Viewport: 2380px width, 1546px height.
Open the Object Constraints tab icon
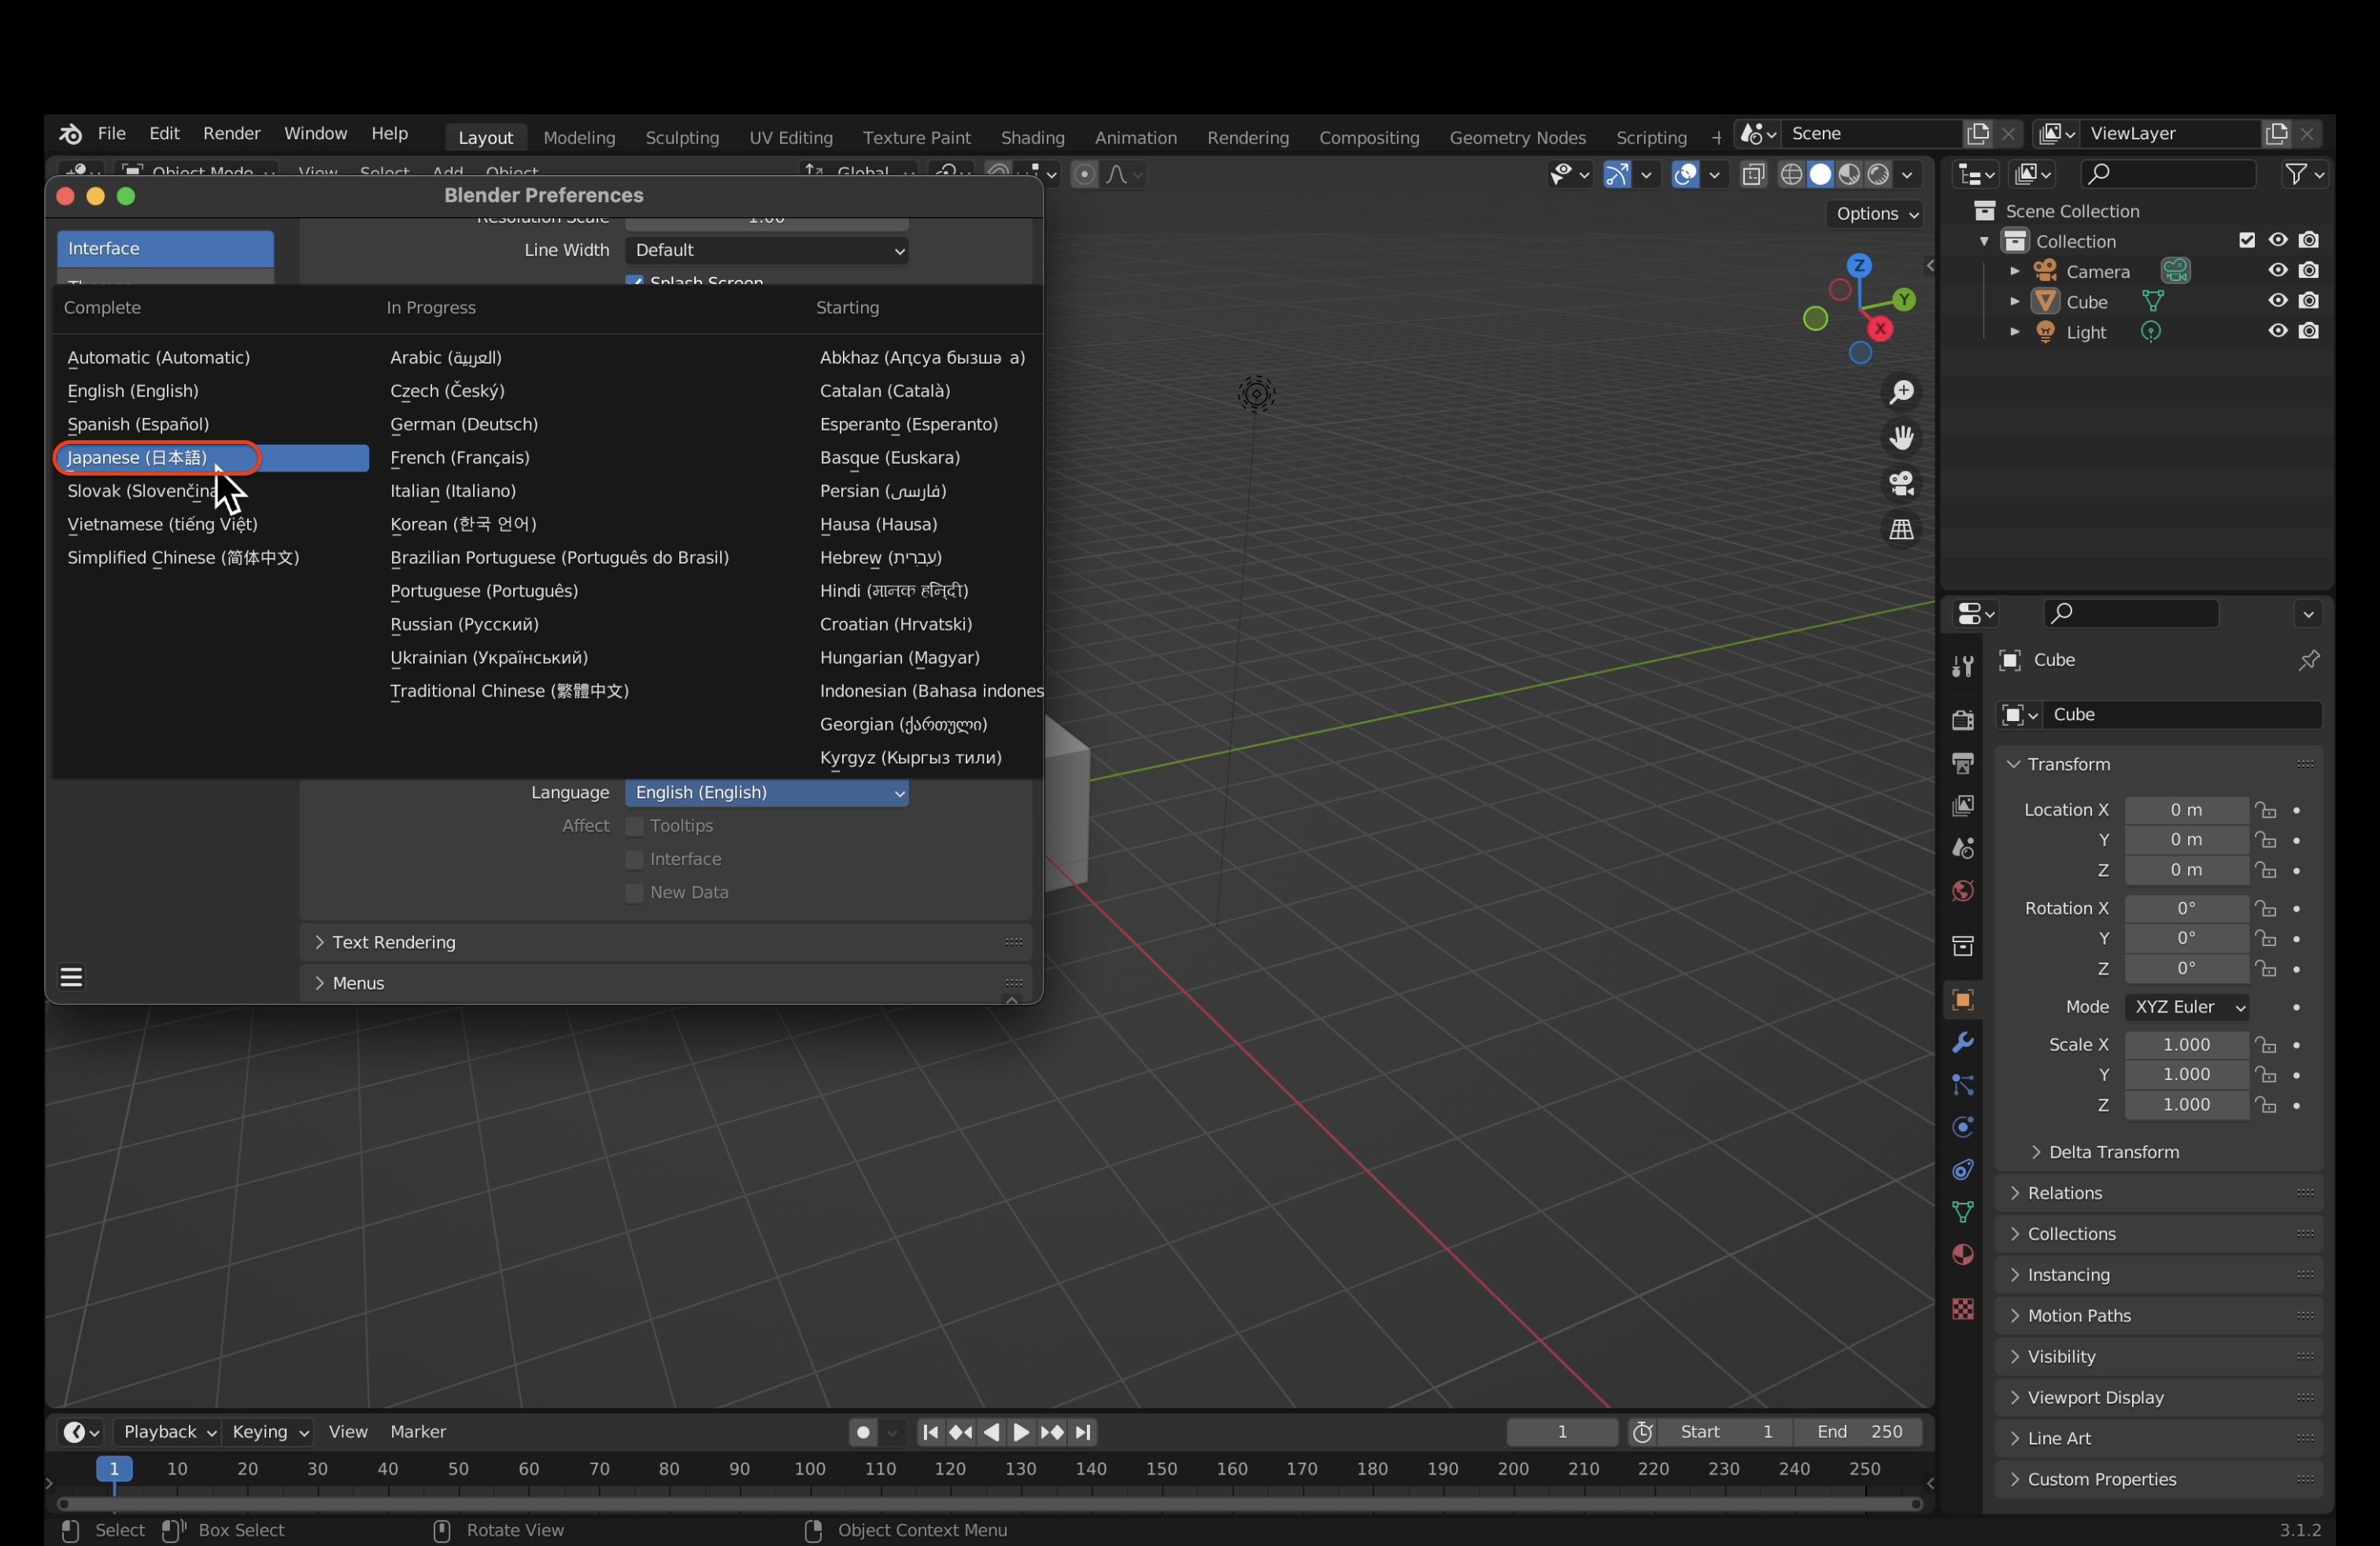[1962, 1170]
